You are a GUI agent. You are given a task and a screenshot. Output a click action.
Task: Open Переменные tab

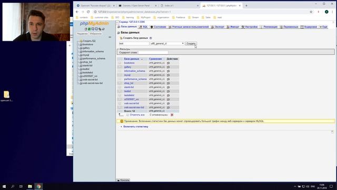[x=289, y=27]
